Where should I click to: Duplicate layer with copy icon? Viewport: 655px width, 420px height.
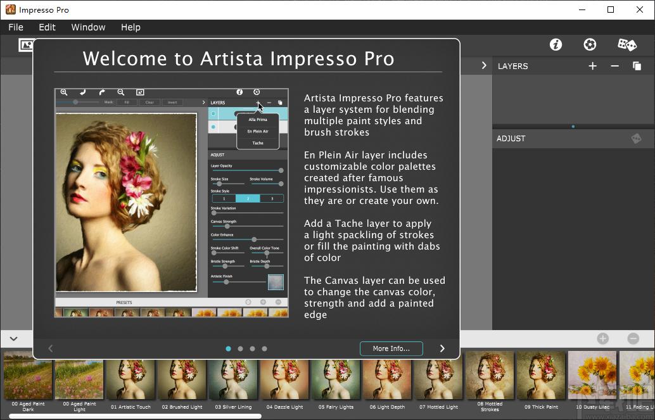[x=637, y=66]
